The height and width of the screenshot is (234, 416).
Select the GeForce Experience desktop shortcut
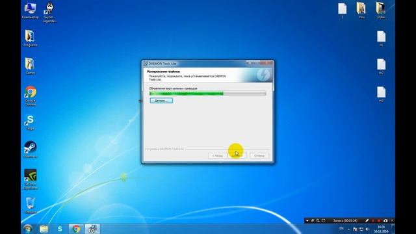(x=31, y=179)
